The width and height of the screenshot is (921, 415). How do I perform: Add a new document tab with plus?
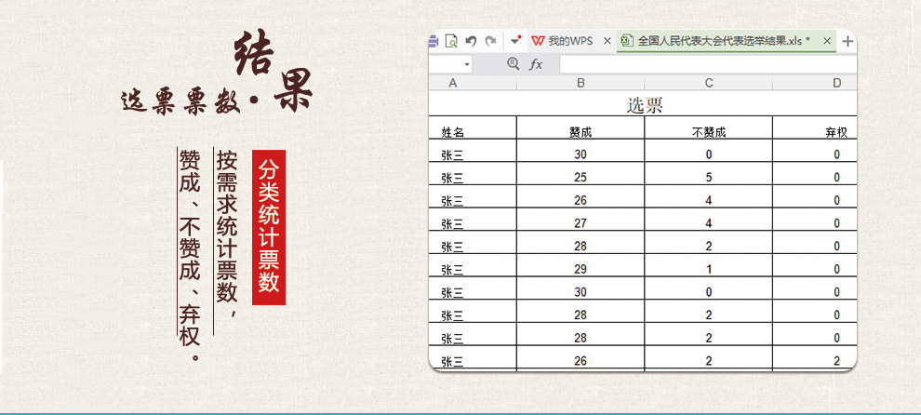[x=847, y=41]
